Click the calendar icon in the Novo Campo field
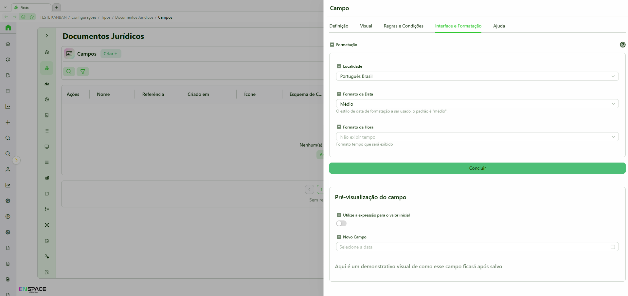The image size is (628, 296). click(613, 247)
